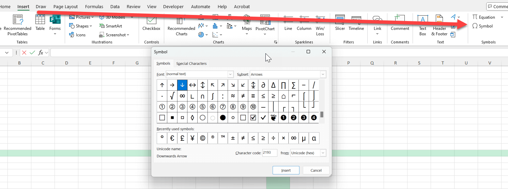
Task: Open Header & Footer
Action: click(439, 25)
